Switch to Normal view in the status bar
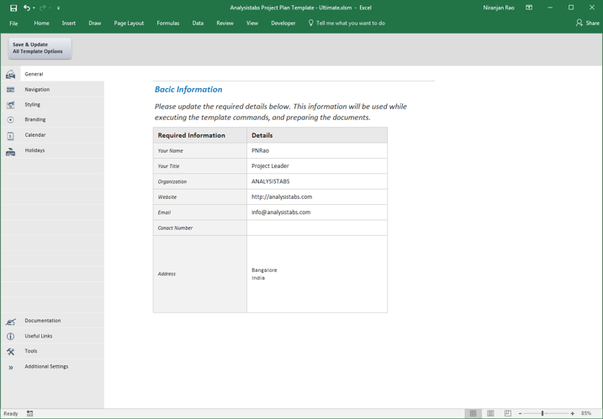This screenshot has width=603, height=419. [x=473, y=413]
